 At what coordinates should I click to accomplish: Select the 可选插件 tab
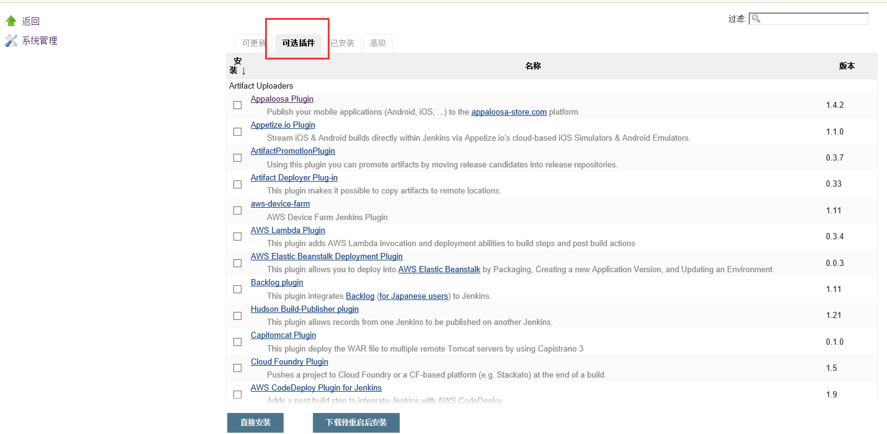(299, 43)
